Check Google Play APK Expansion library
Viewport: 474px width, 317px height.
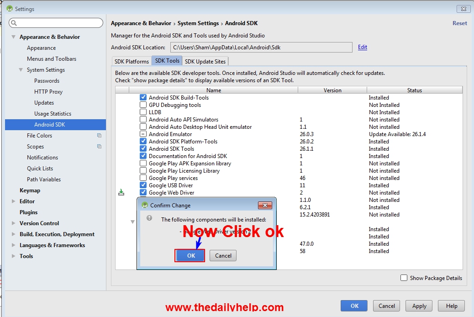click(143, 164)
